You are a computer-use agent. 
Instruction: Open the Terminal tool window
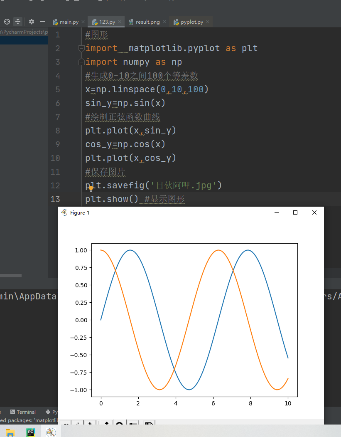coord(23,412)
